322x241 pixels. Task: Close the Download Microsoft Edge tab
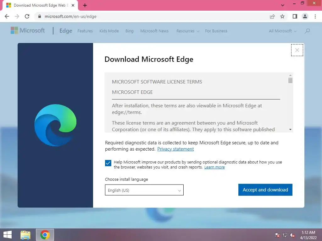pos(73,5)
